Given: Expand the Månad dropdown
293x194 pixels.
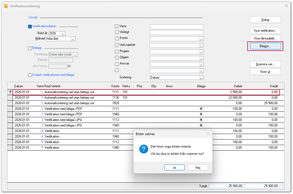Looking at the screenshot, I should pos(73,39).
